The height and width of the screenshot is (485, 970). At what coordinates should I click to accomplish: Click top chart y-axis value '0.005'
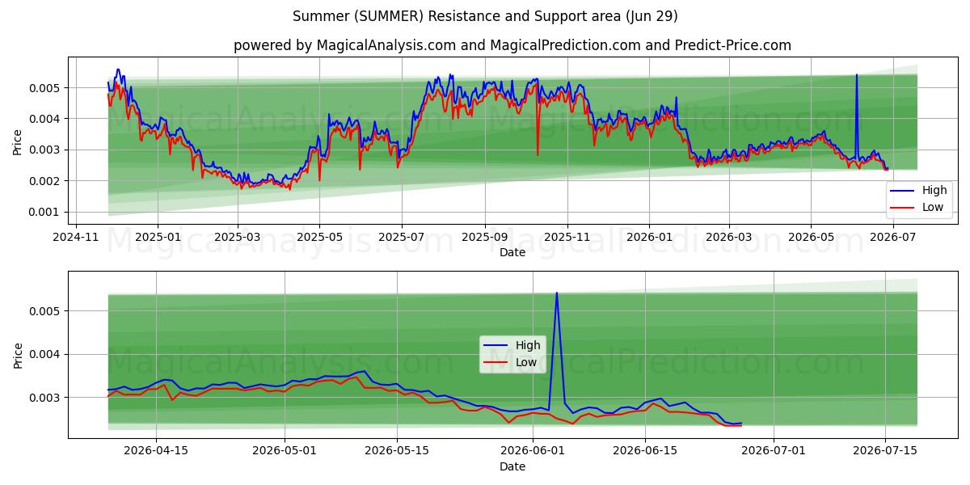pos(46,87)
